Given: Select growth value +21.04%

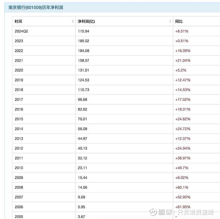Looking at the screenshot, I should click(183, 61).
